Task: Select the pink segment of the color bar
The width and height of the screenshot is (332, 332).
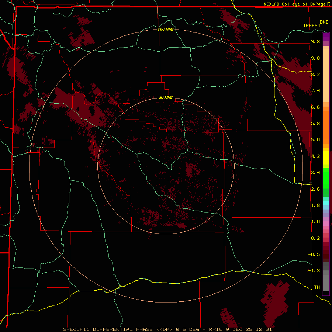Action: pos(326,224)
